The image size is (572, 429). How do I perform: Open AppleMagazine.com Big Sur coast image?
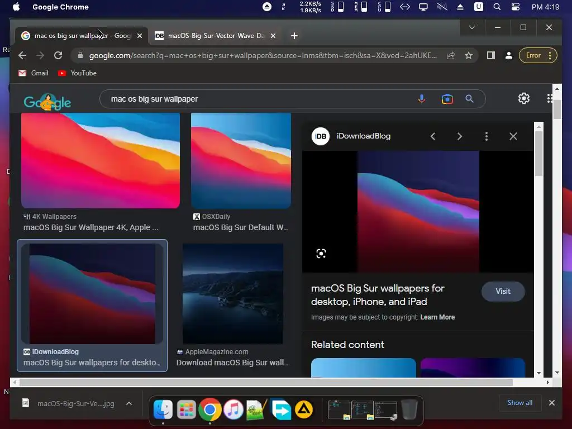click(x=233, y=294)
